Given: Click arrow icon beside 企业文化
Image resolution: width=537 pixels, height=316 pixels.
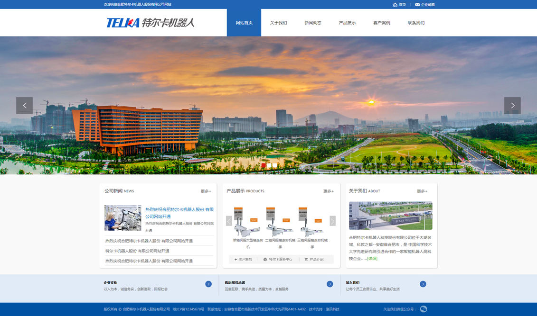Looking at the screenshot, I should tap(208, 284).
